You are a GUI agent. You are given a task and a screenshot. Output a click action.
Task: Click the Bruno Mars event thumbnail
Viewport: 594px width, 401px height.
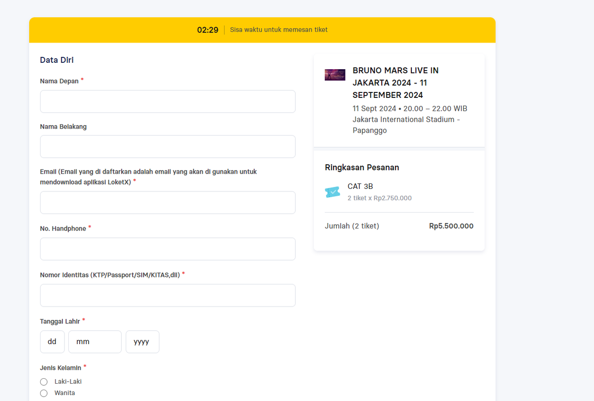point(335,75)
